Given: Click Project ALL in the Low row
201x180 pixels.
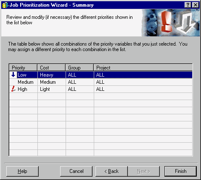Looking at the screenshot, I should click(143, 75).
